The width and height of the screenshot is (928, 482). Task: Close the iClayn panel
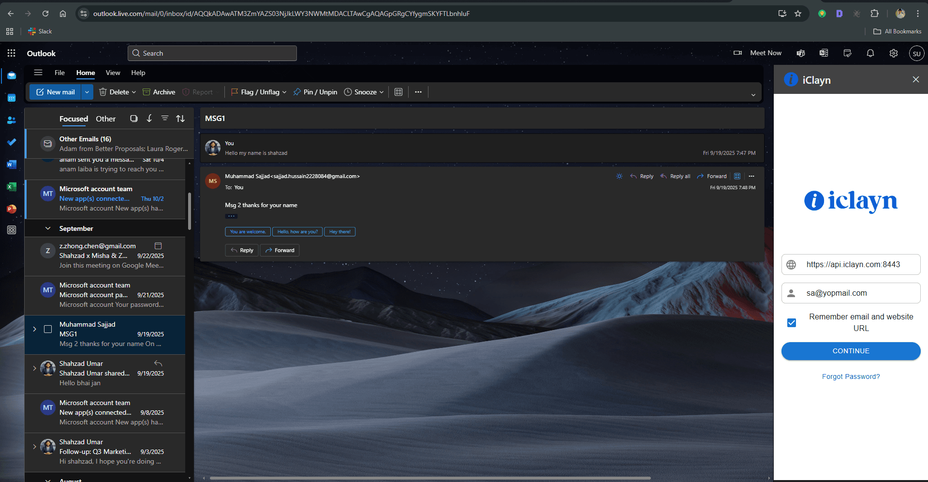[x=916, y=79]
